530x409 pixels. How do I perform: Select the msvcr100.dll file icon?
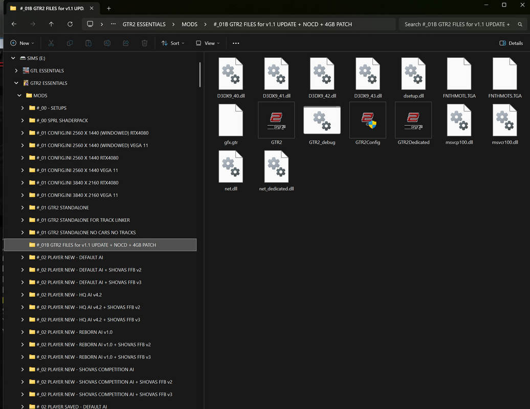pos(504,120)
